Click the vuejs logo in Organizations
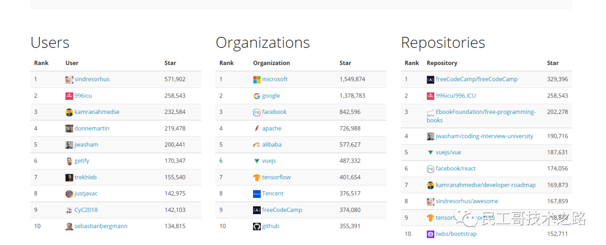The width and height of the screenshot is (606, 245). (257, 161)
